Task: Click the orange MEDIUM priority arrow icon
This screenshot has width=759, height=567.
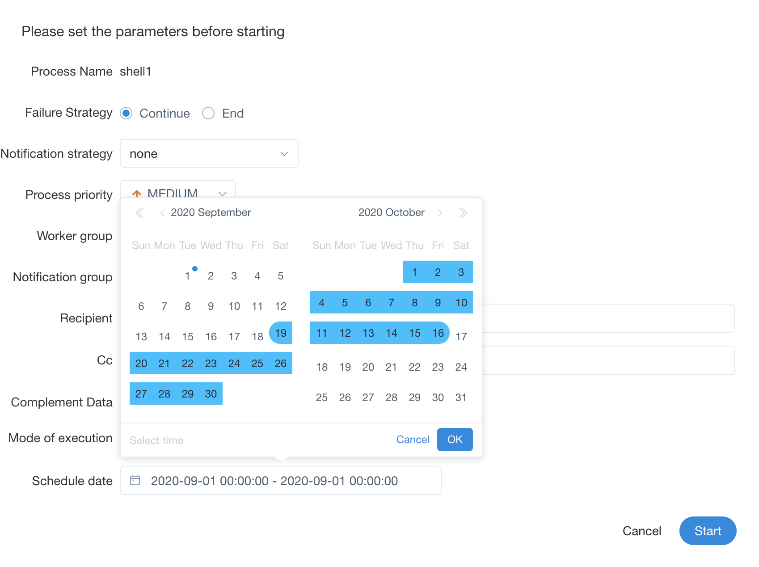Action: (137, 194)
